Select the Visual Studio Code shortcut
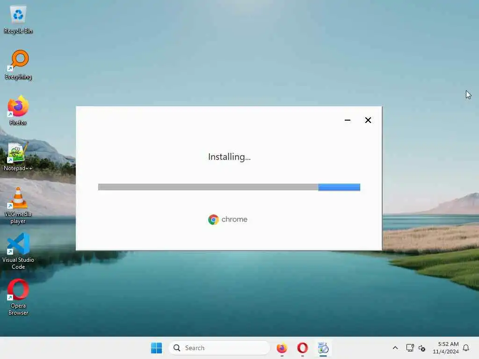The height and width of the screenshot is (359, 479). pyautogui.click(x=18, y=251)
